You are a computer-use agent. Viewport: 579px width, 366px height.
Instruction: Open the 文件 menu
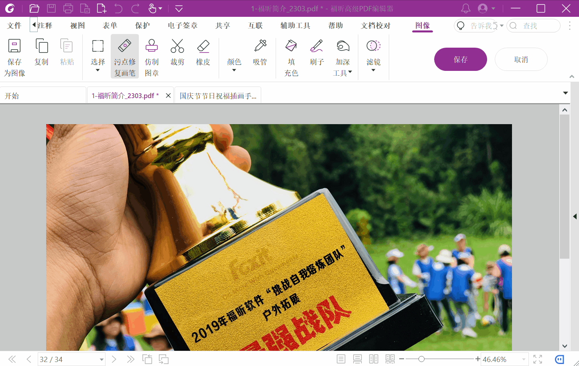14,26
